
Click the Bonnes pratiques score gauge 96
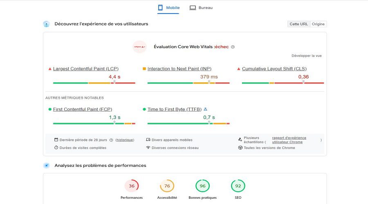(x=202, y=186)
